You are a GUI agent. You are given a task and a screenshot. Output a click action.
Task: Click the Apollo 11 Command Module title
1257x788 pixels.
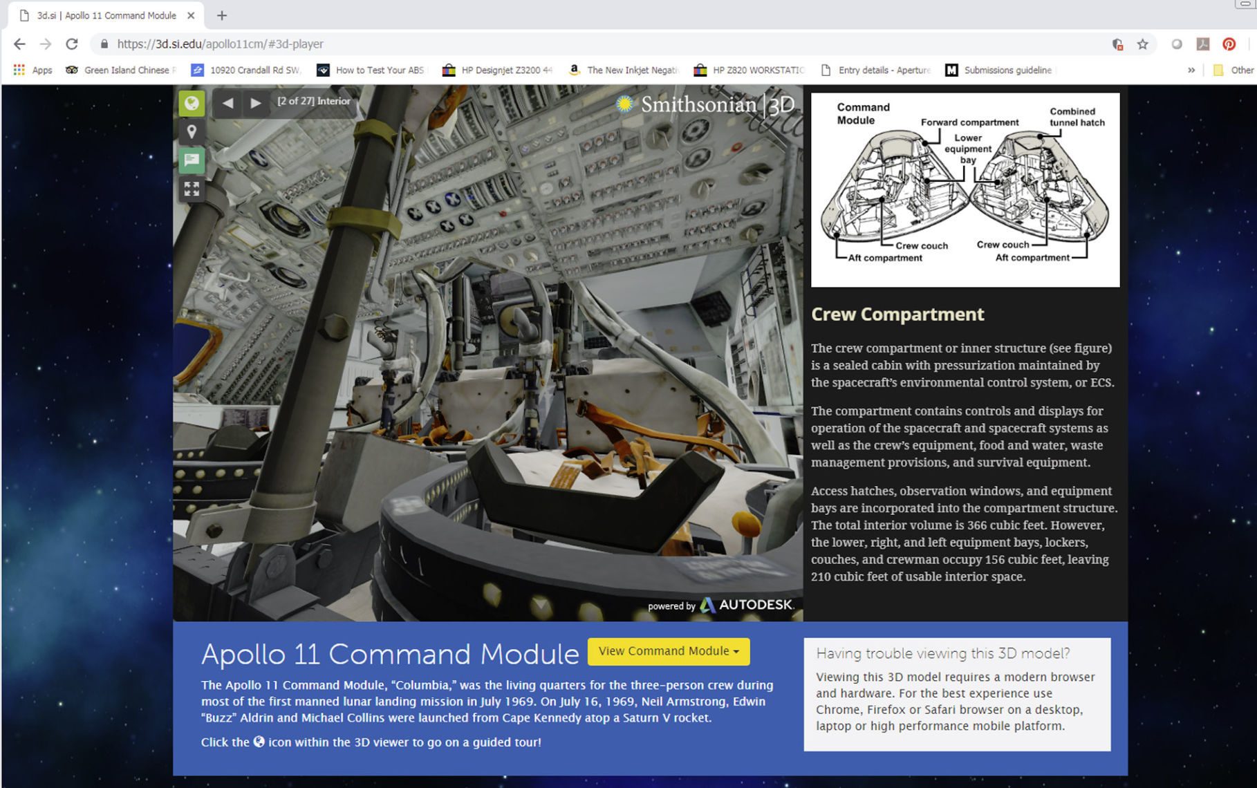point(390,654)
